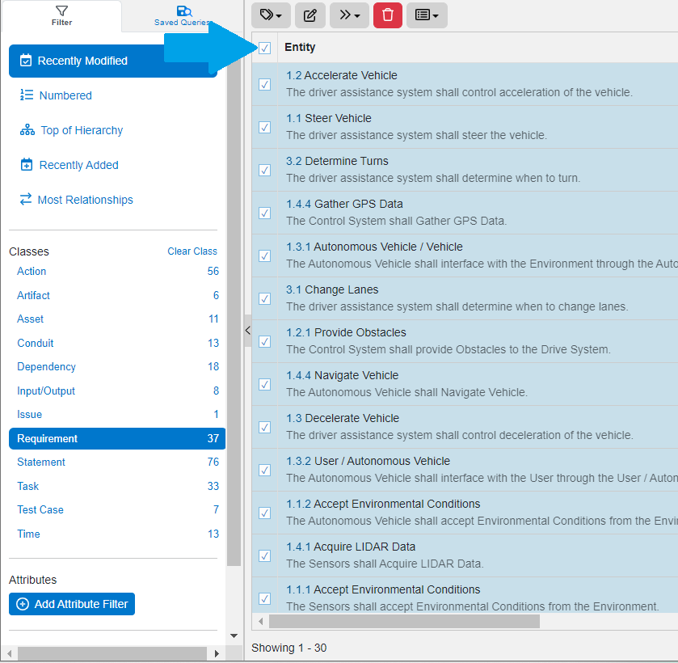Click the edit pencil icon in the toolbar
The height and width of the screenshot is (663, 678).
pos(310,15)
